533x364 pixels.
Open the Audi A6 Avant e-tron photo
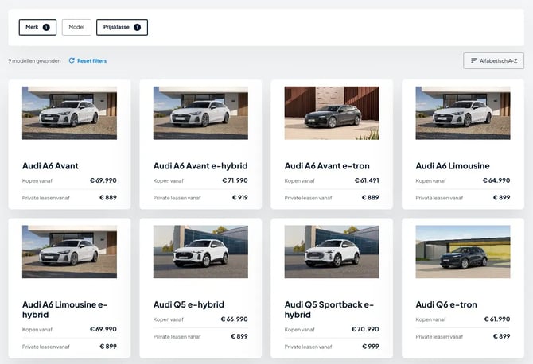point(332,113)
